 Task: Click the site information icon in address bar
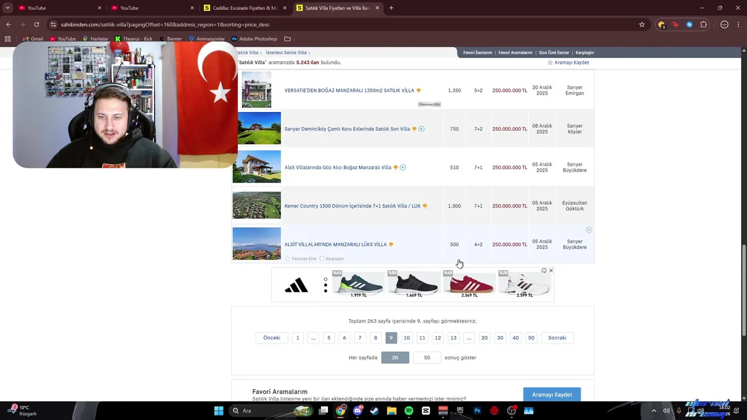click(53, 24)
